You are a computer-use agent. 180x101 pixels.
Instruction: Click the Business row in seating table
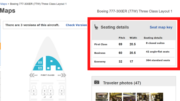[134, 53]
